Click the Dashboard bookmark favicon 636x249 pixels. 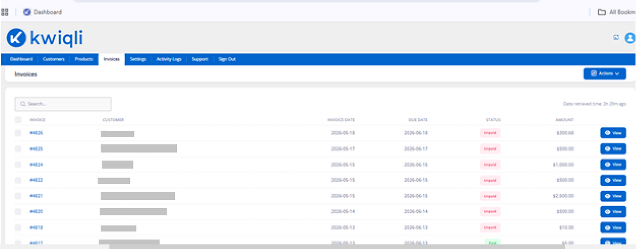tap(27, 12)
